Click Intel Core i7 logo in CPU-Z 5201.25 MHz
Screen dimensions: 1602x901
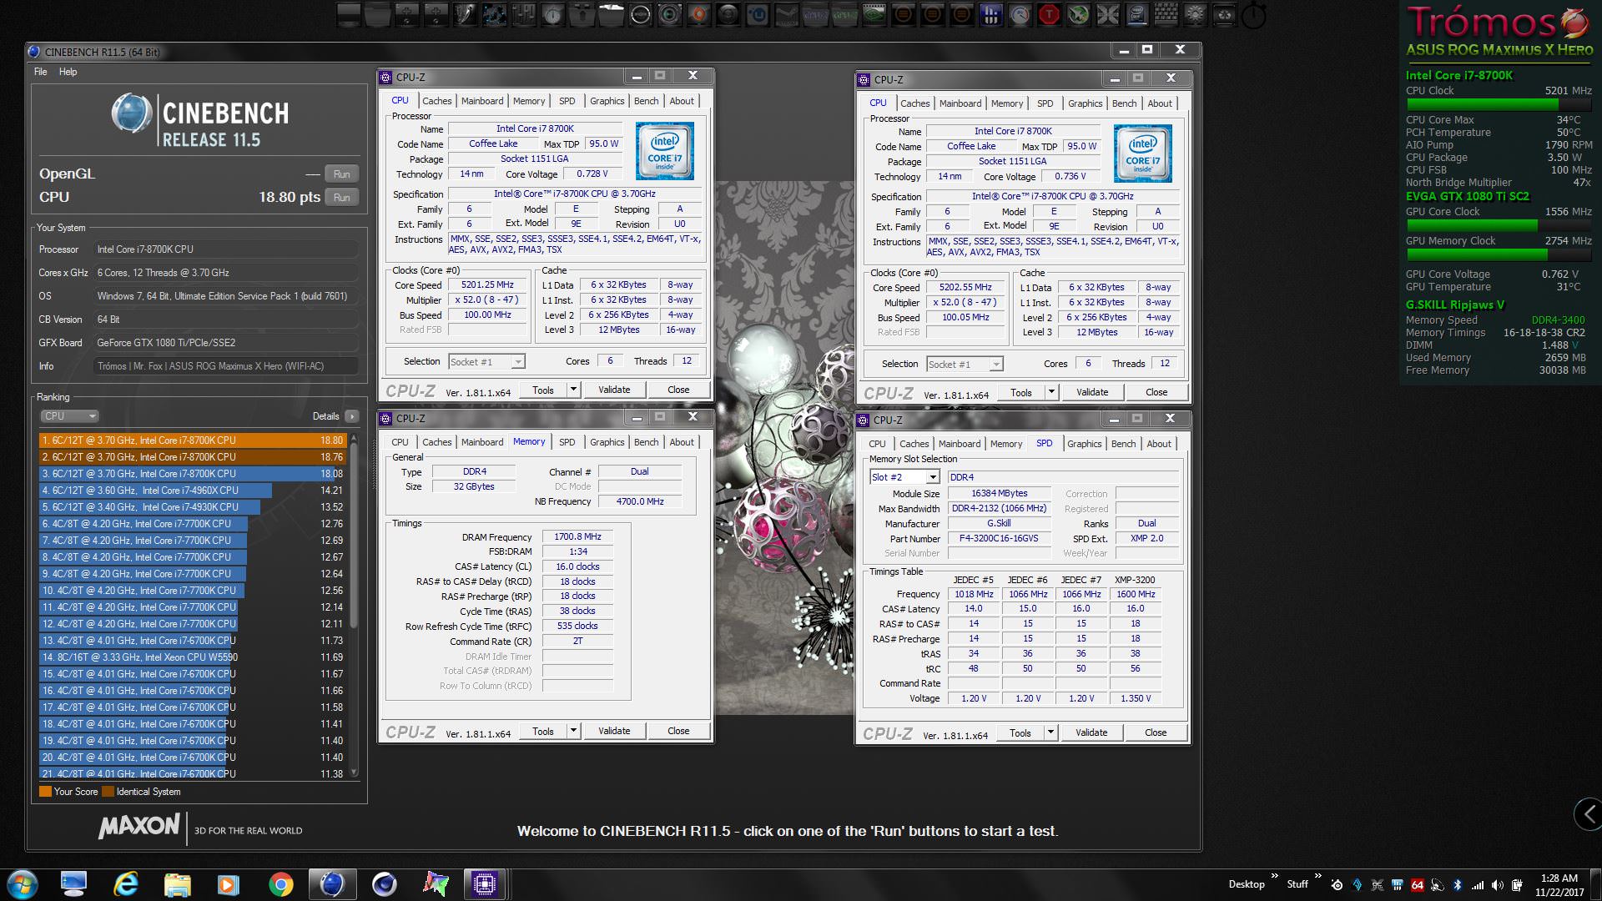point(665,151)
